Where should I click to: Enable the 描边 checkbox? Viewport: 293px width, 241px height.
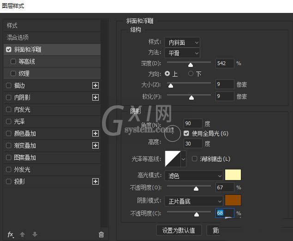coord(9,85)
